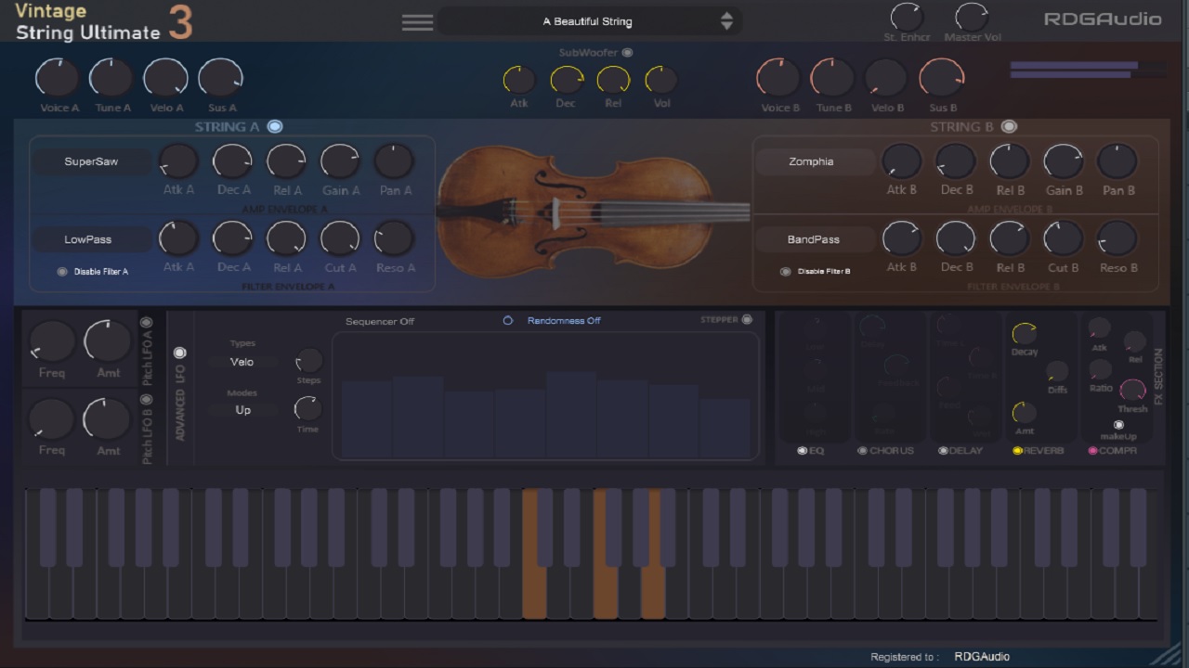Click the Compressor Thresh knob
Viewport: 1189px width, 668px height.
click(1132, 390)
